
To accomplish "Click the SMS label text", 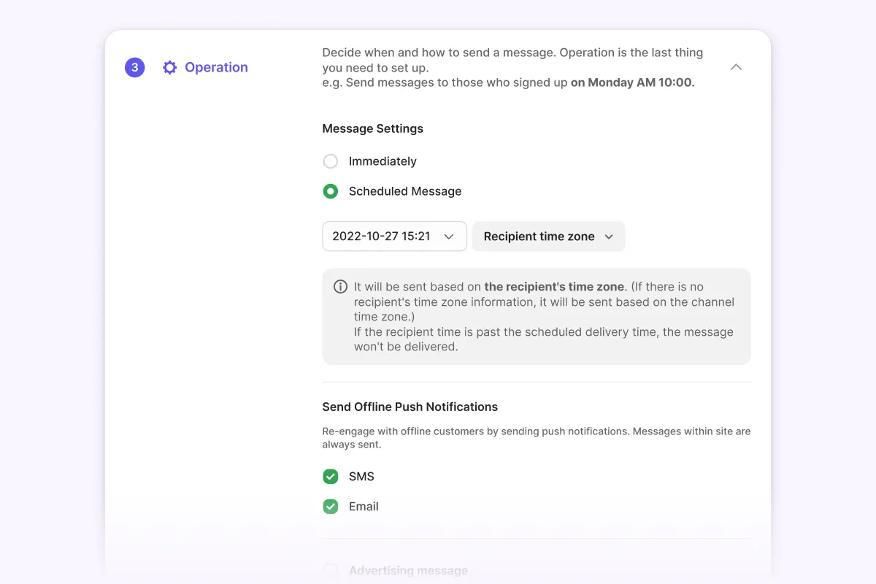I will click(361, 477).
